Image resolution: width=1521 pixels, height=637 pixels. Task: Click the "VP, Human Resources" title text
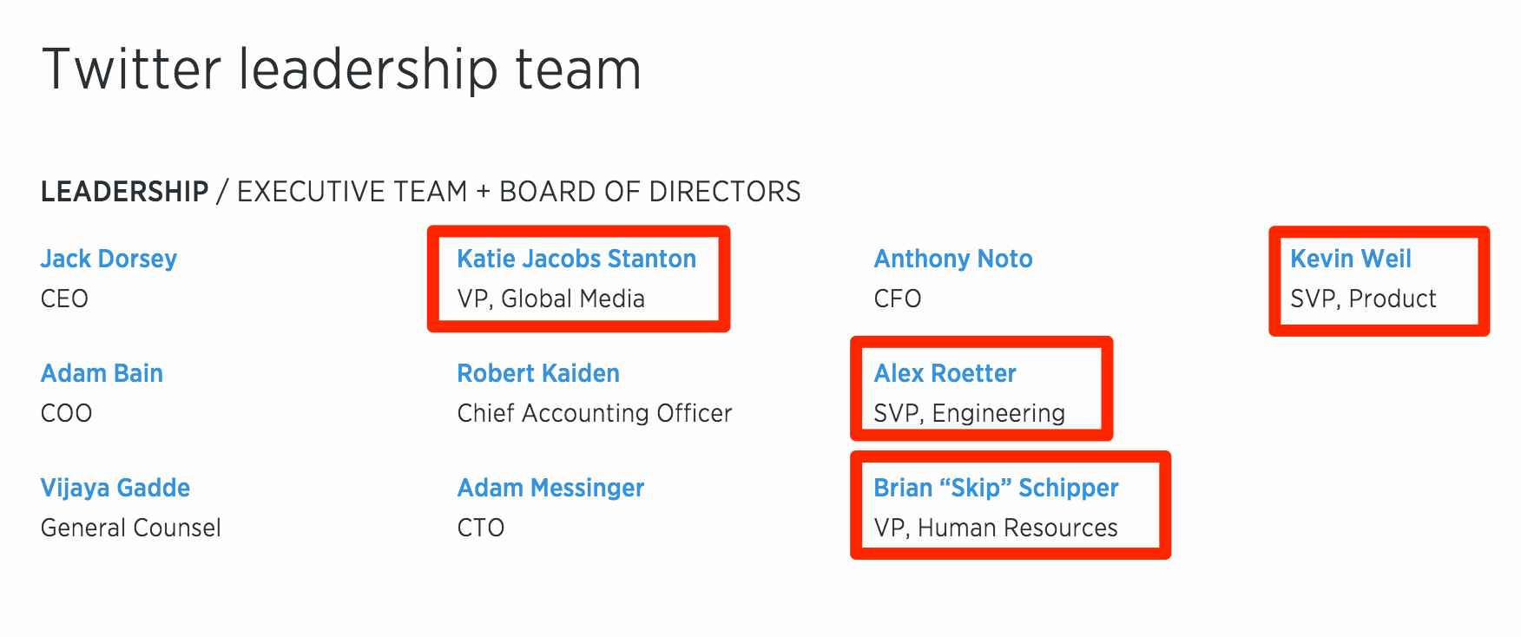(x=996, y=528)
